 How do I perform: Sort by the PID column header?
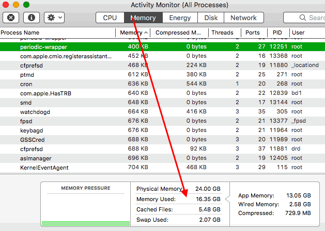pos(278,32)
